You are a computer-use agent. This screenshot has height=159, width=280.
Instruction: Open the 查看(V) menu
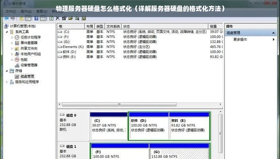coord(42,11)
